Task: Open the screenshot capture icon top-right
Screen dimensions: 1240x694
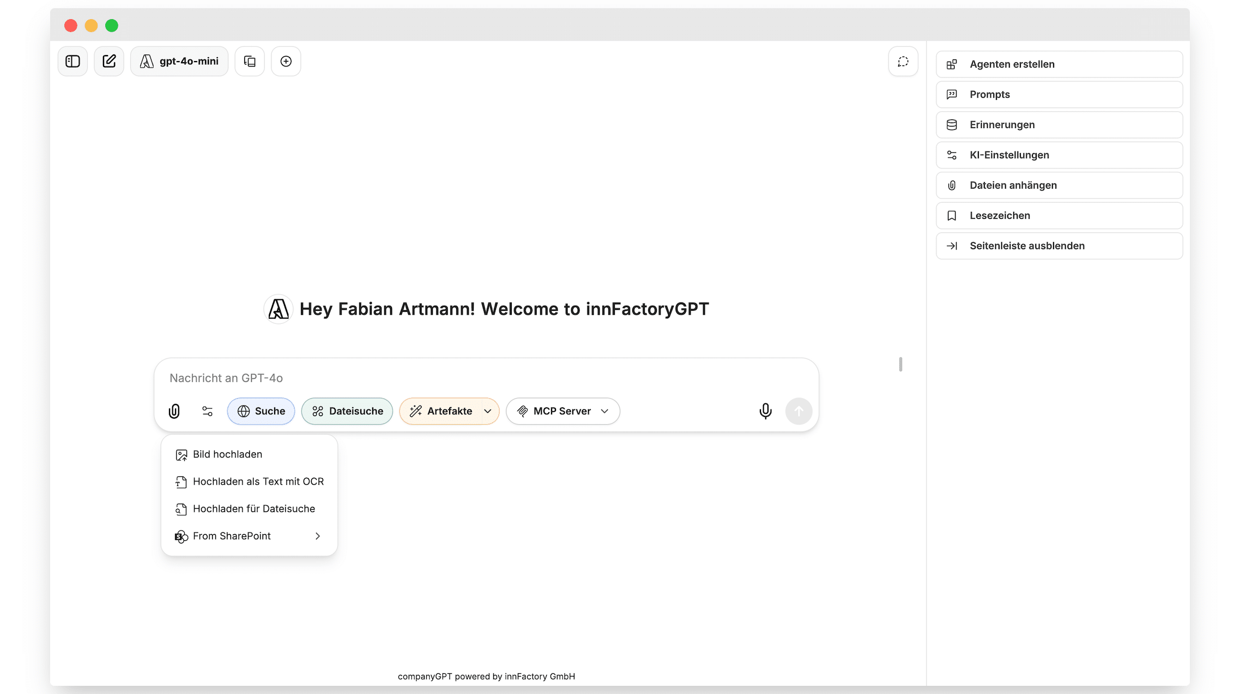Action: click(x=903, y=61)
